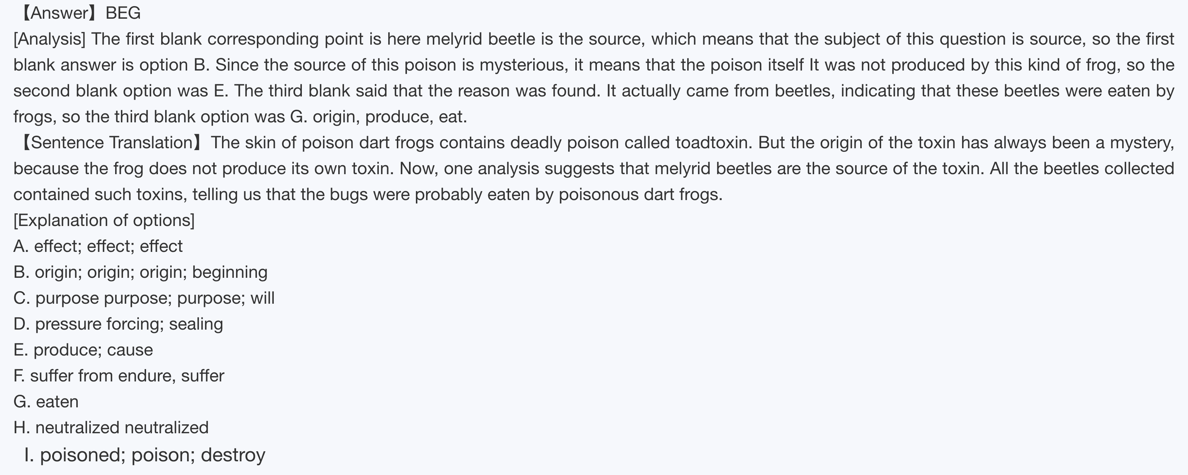This screenshot has height=475, width=1188.
Task: Select option I. poisoned line
Action: click(145, 455)
